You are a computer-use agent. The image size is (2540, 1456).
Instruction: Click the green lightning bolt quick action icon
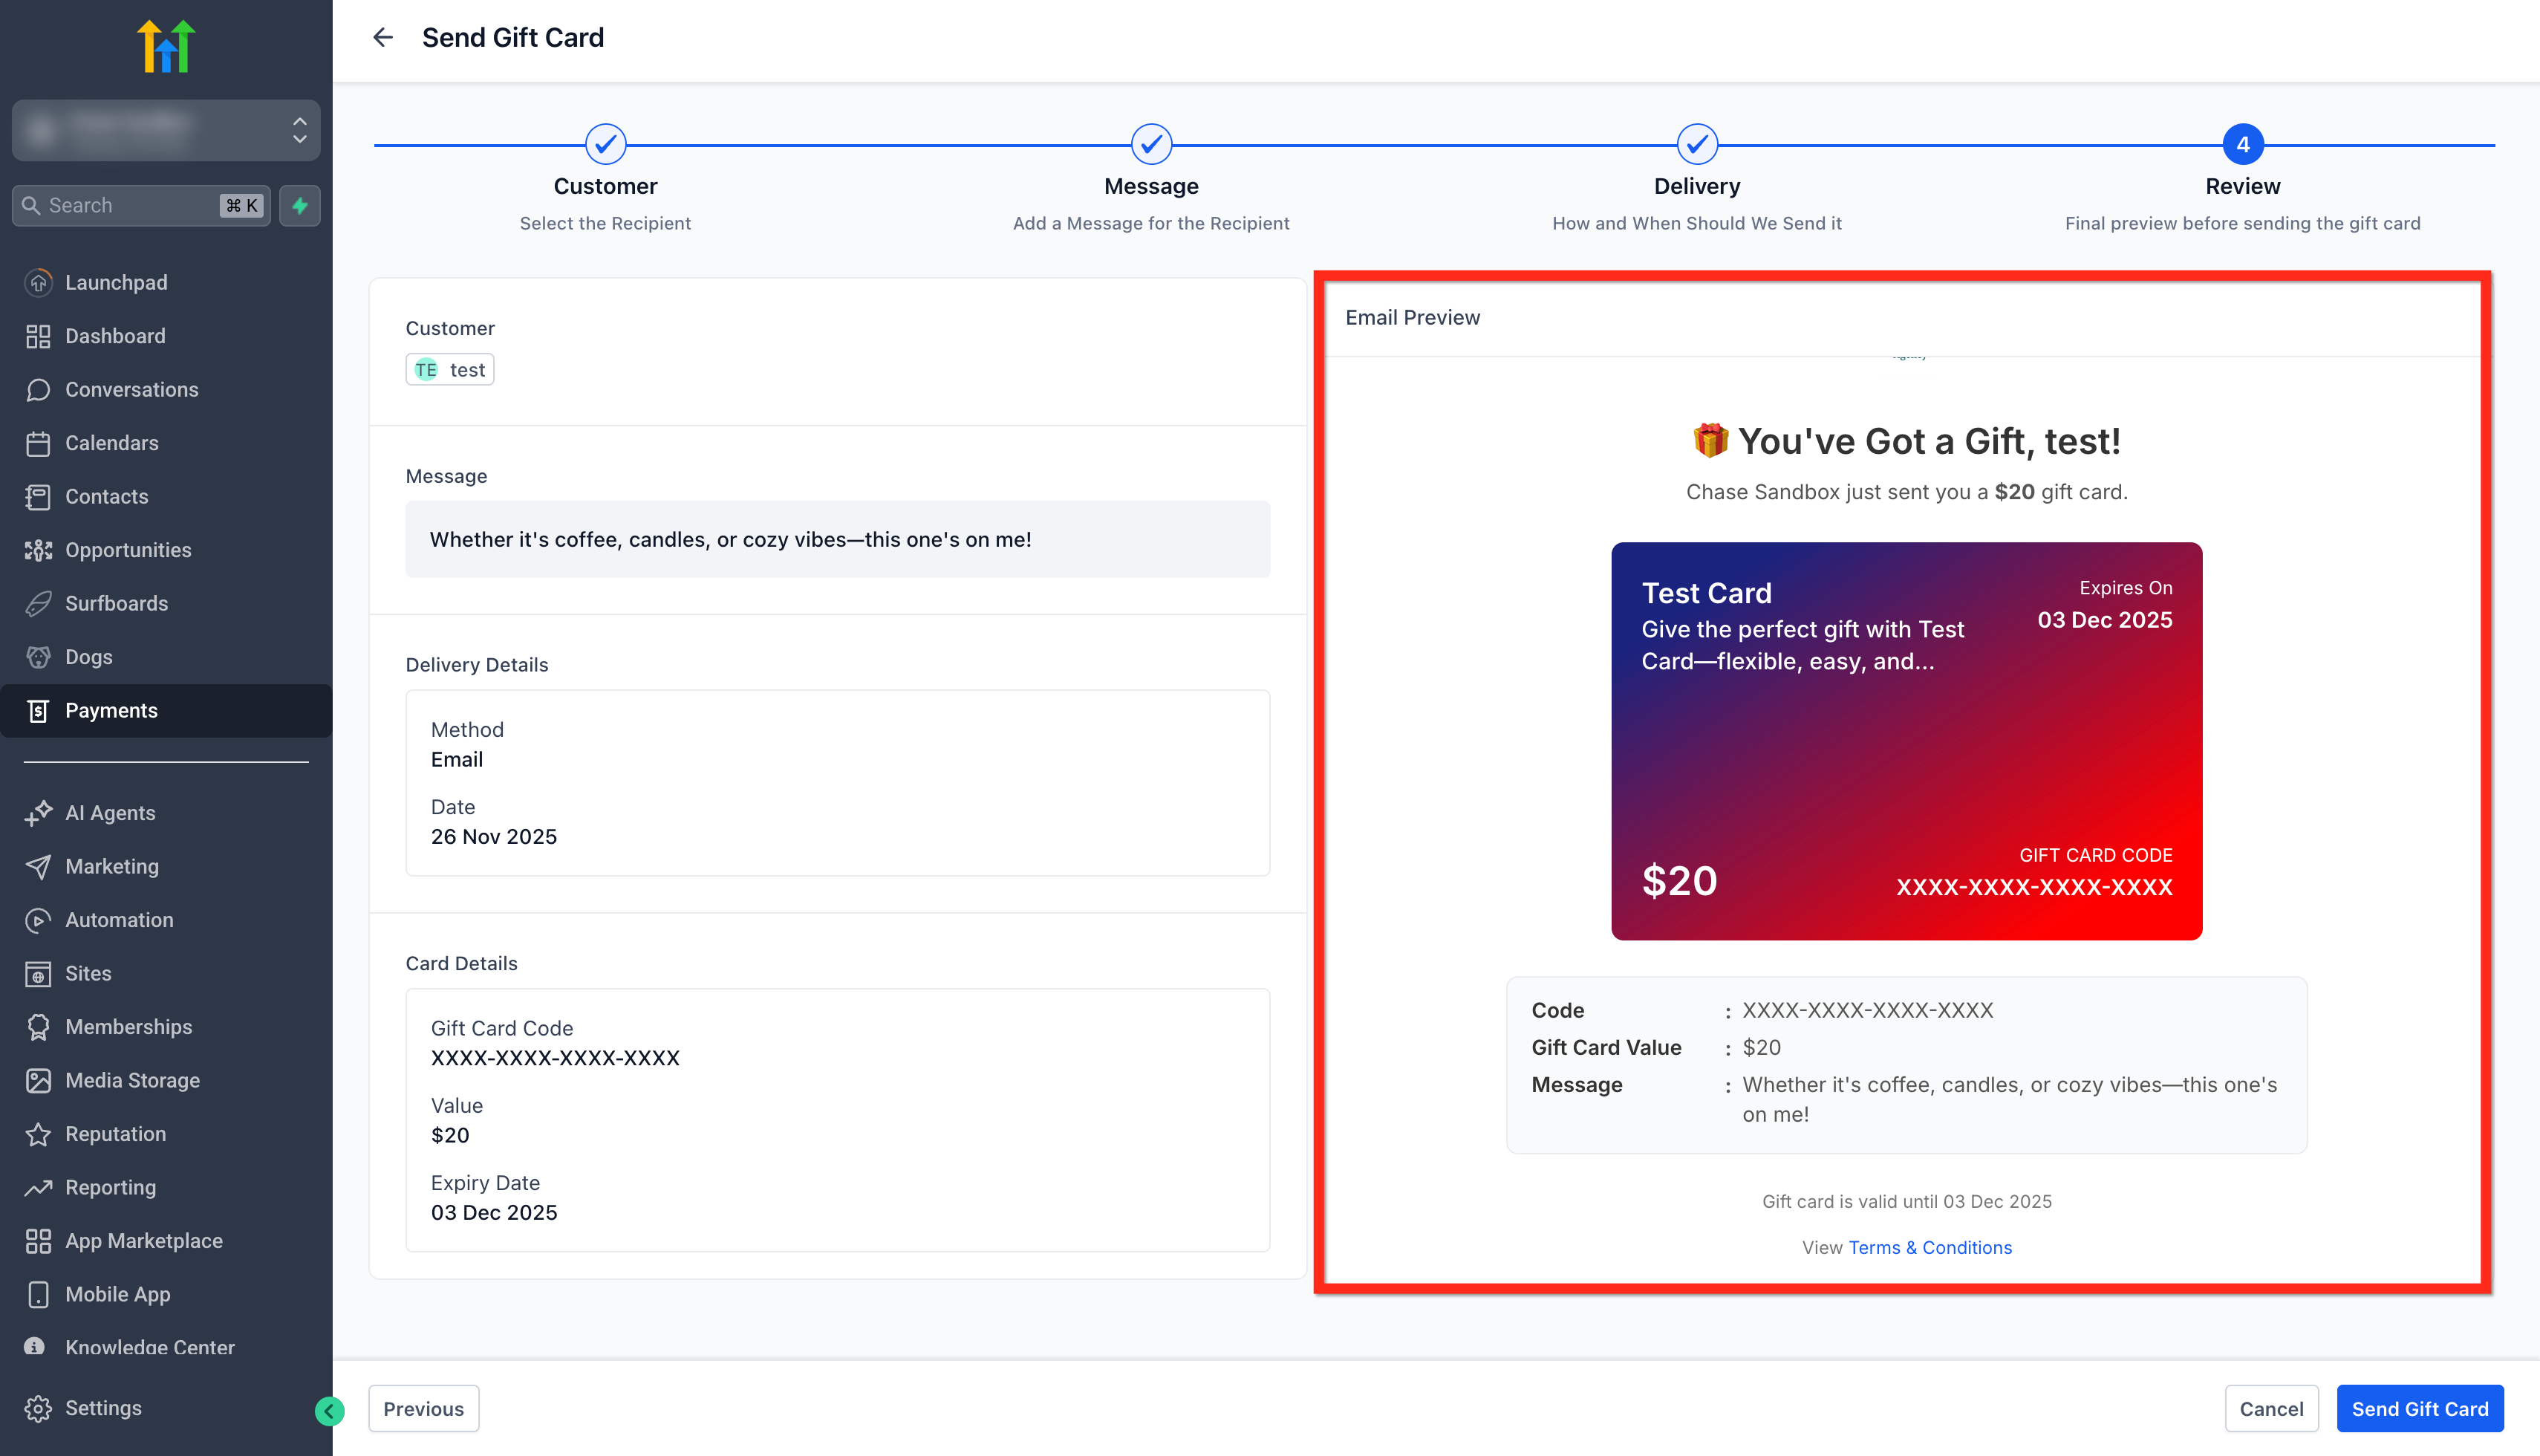(x=300, y=205)
